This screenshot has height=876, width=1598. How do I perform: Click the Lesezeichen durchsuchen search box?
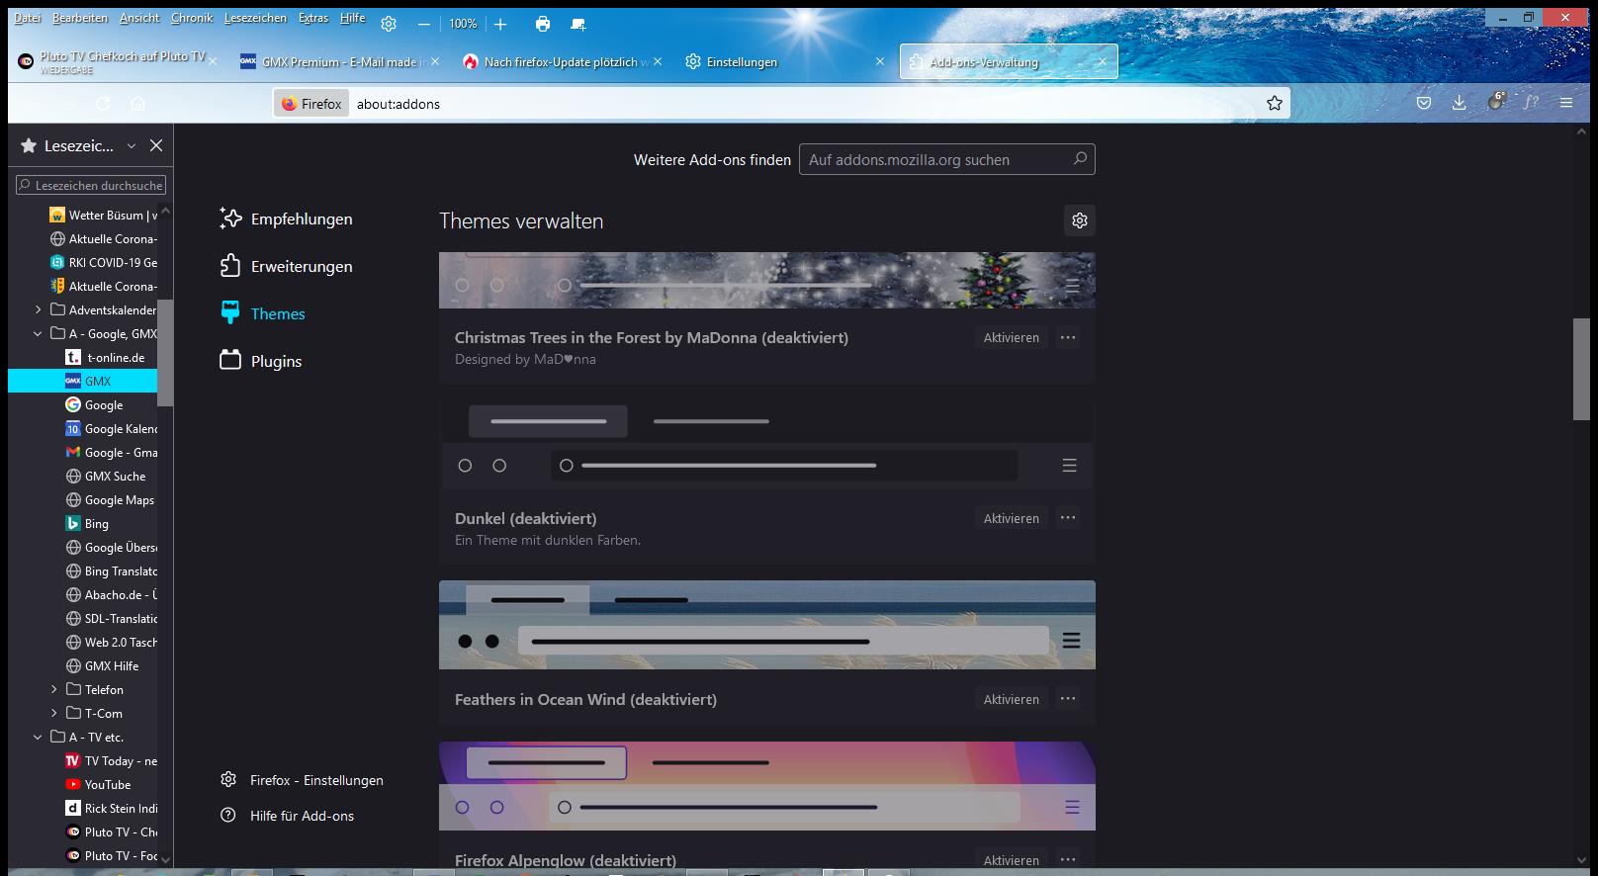91,185
